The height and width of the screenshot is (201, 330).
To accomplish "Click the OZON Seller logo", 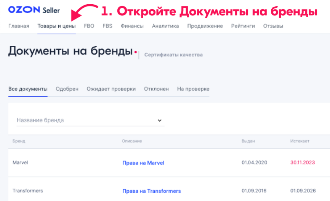I will (34, 10).
